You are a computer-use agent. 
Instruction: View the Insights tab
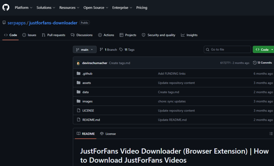[189, 35]
